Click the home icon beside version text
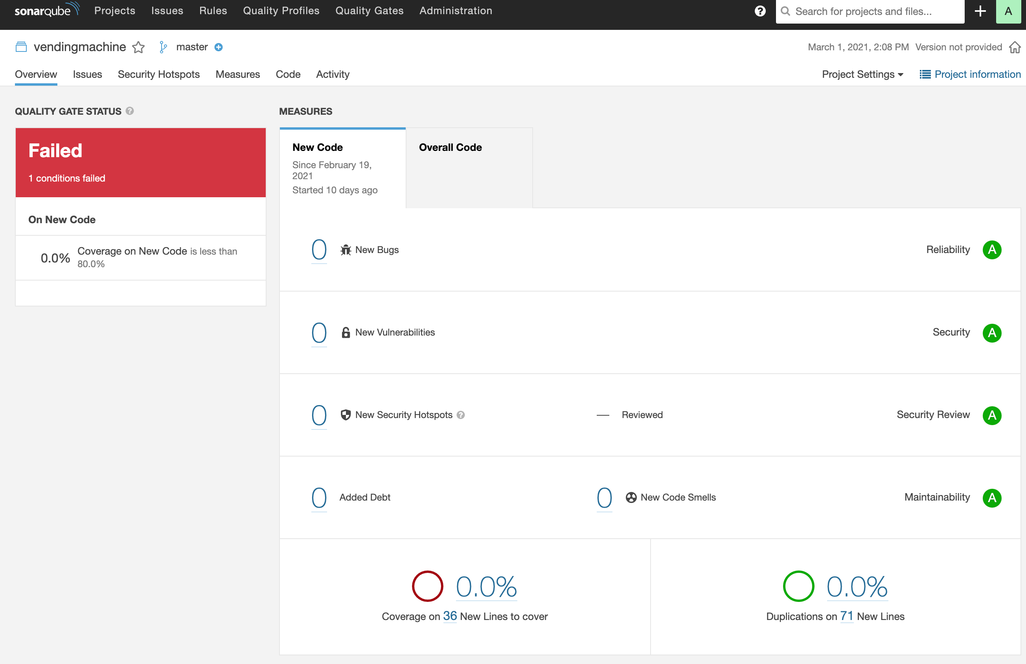The image size is (1026, 664). [x=1014, y=48]
